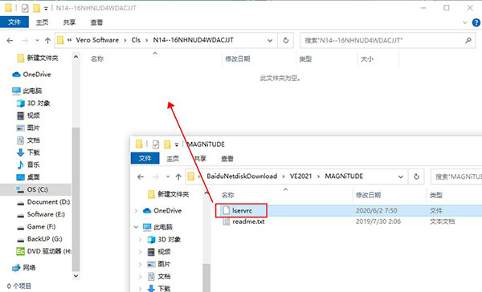The height and width of the screenshot is (292, 482).
Task: Open the 主页 tab in MAGNiTUDE window
Action: point(173,159)
